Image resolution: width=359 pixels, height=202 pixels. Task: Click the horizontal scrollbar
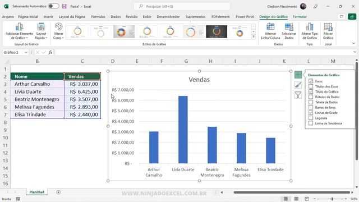(292, 192)
